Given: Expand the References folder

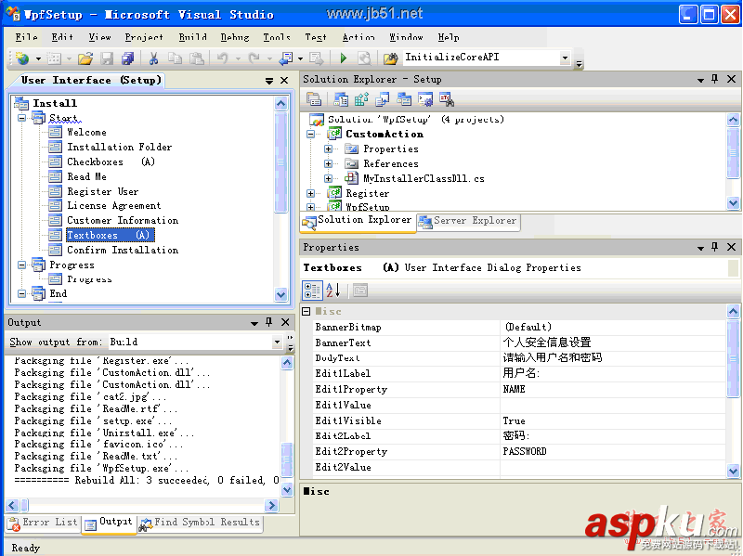Looking at the screenshot, I should point(328,163).
